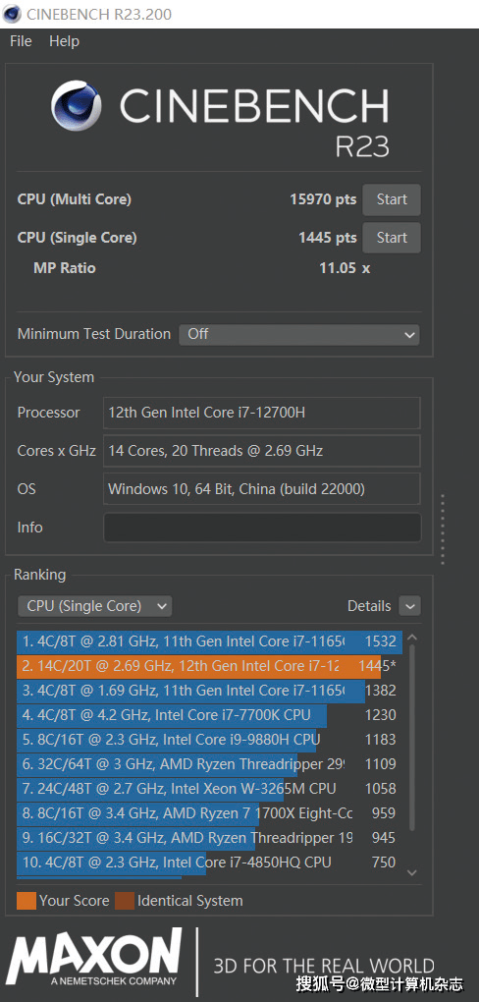Click the MAXON logo at the bottom
The image size is (479, 1002).
coord(93,957)
